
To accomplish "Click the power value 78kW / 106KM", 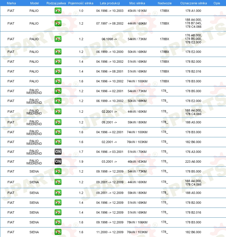I will coord(137,222).
